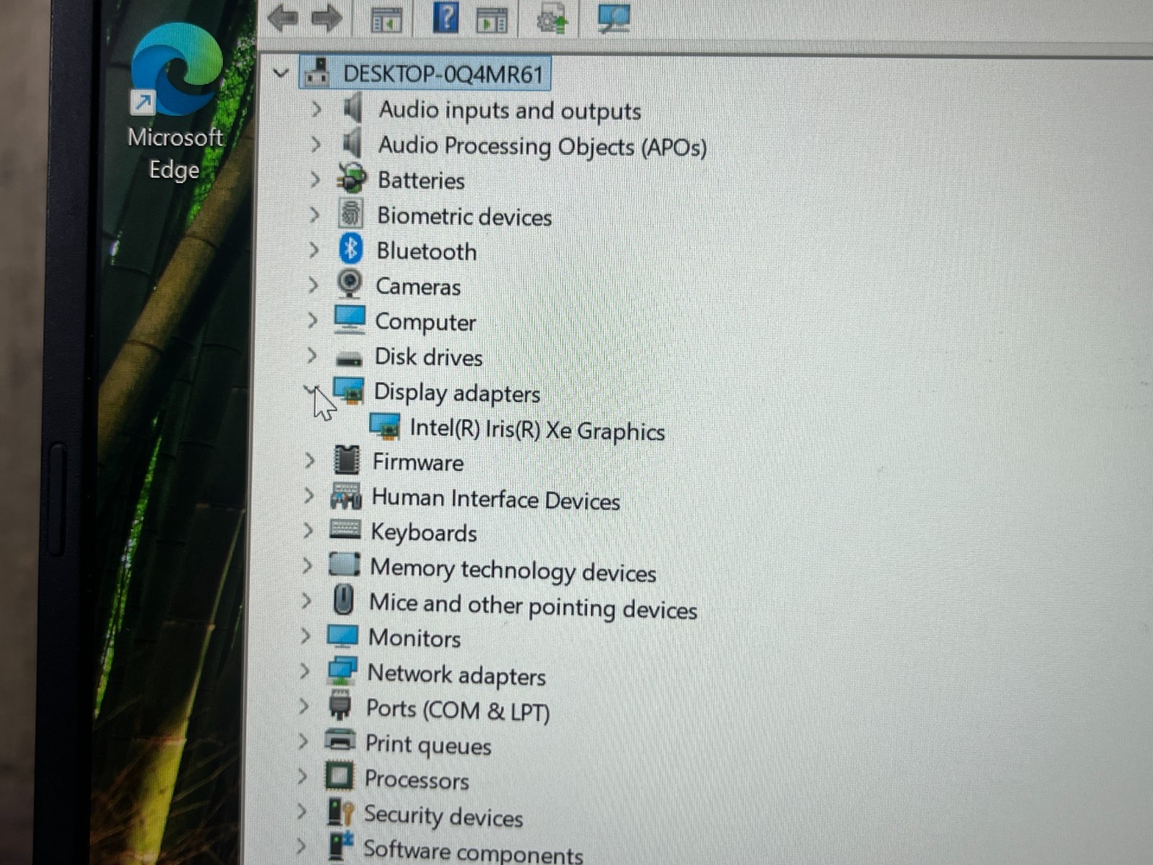Image resolution: width=1153 pixels, height=865 pixels.
Task: Select the "Print queues" label
Action: coord(428,745)
